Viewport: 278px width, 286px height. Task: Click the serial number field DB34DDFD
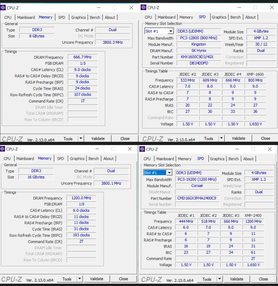tap(199, 63)
